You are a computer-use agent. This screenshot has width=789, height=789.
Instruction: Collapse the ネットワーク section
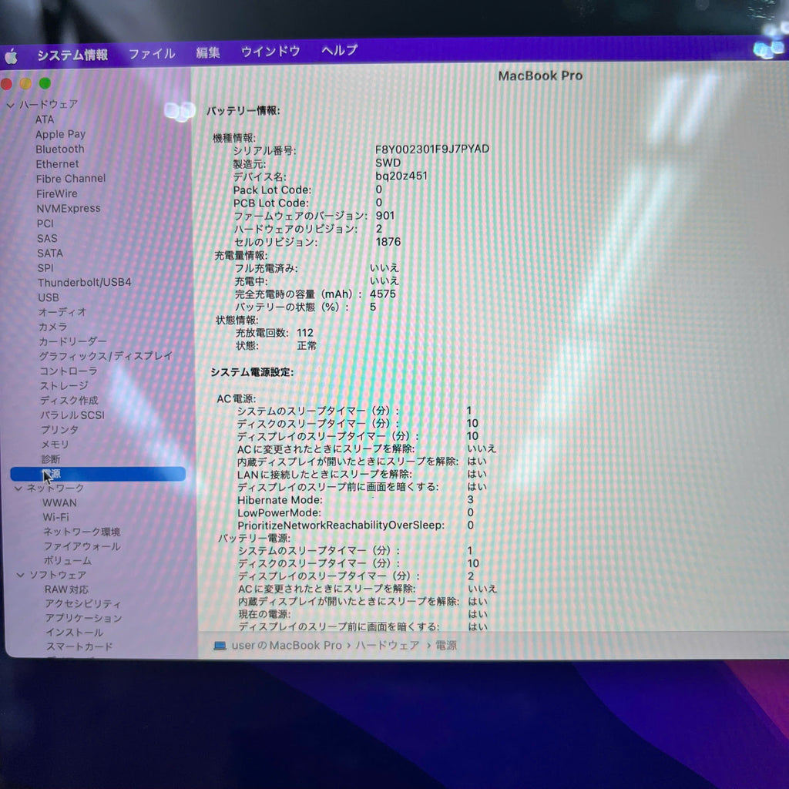[x=18, y=488]
